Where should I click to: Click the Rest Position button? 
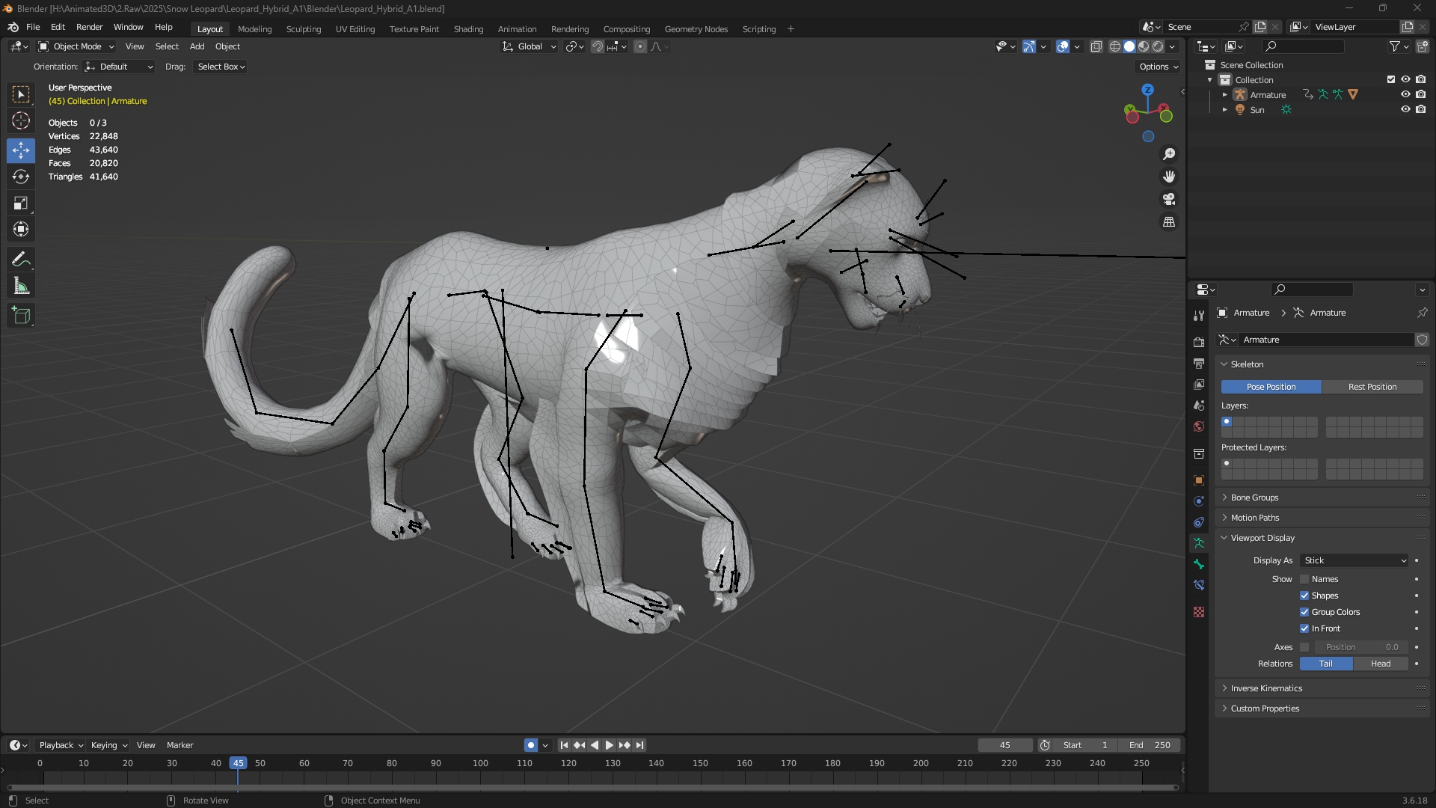1372,387
